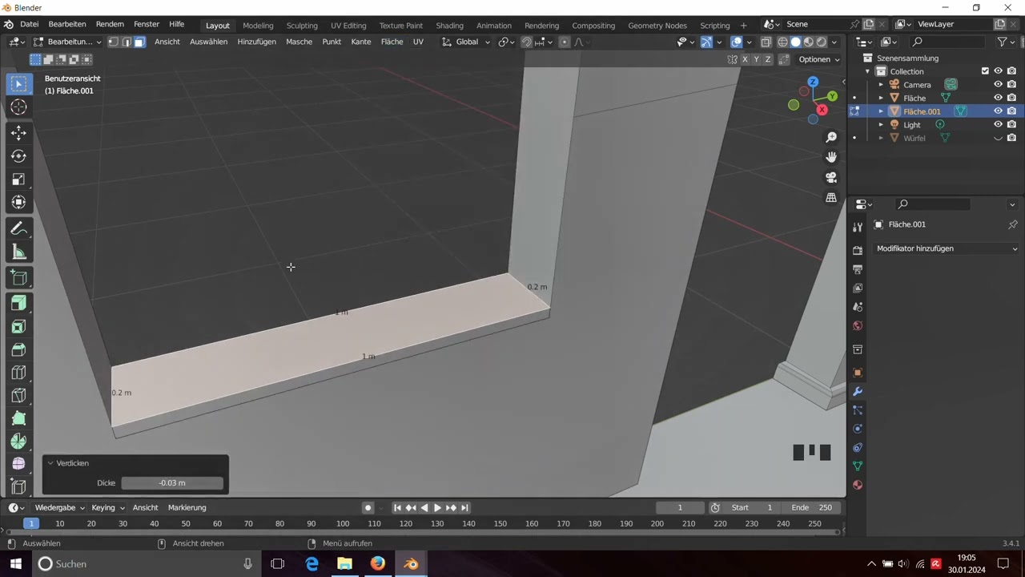Image resolution: width=1025 pixels, height=577 pixels.
Task: Switch to Shading workspace tab
Action: [449, 25]
